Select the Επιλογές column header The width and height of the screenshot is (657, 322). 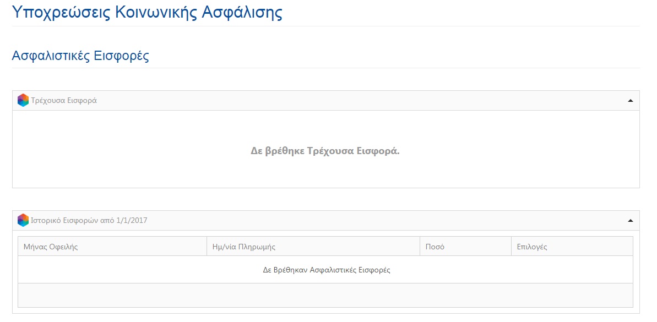(x=531, y=247)
